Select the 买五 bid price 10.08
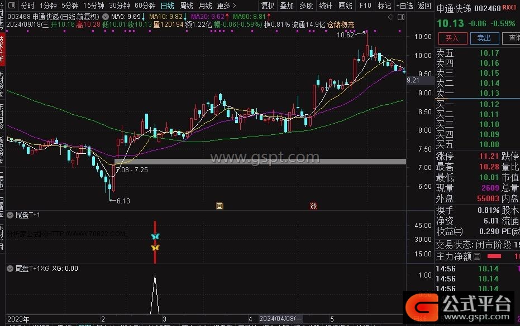520x326 pixels. (489, 144)
